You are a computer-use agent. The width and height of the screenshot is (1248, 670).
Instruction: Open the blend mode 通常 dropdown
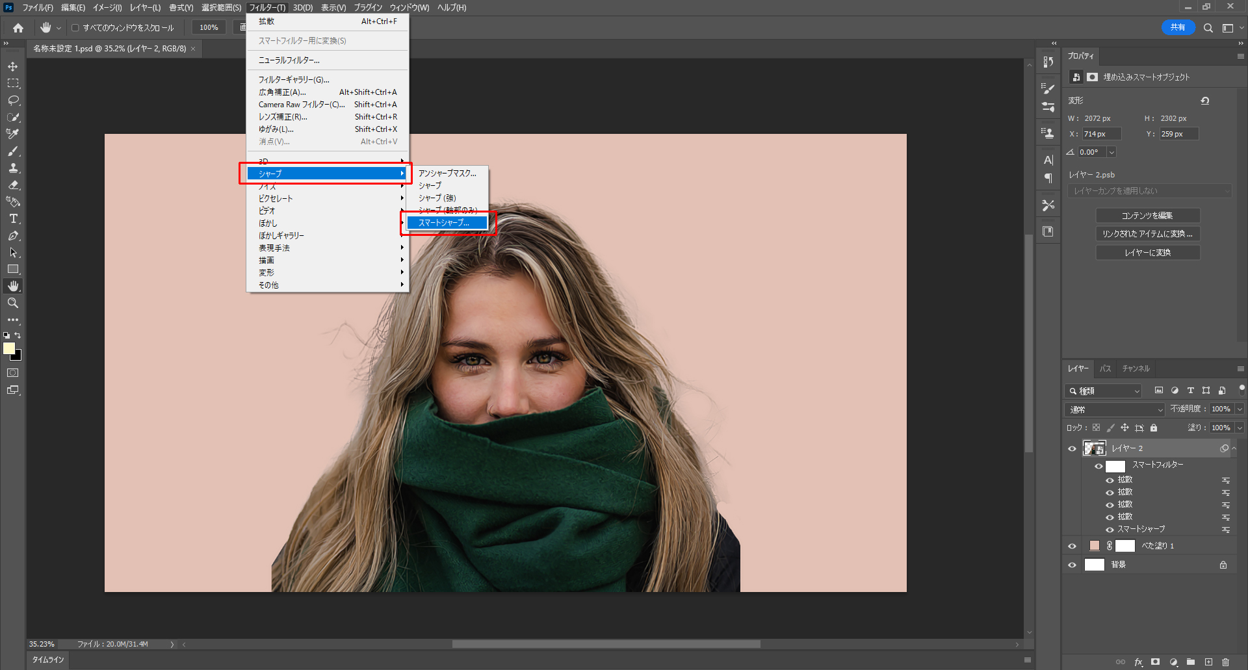(x=1115, y=409)
